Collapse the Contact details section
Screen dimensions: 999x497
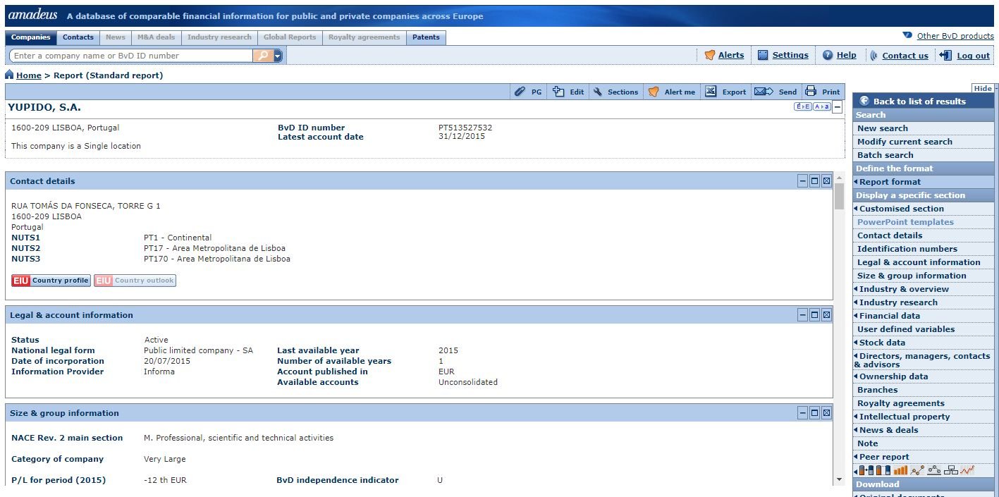(x=802, y=181)
